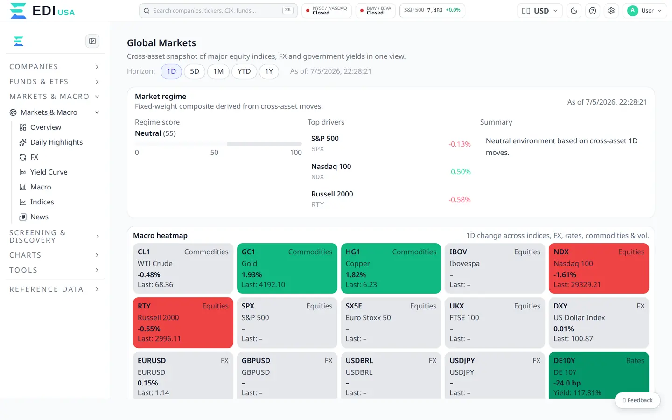Expand the FUNDS & ETFS section
The width and height of the screenshot is (672, 420).
55,82
